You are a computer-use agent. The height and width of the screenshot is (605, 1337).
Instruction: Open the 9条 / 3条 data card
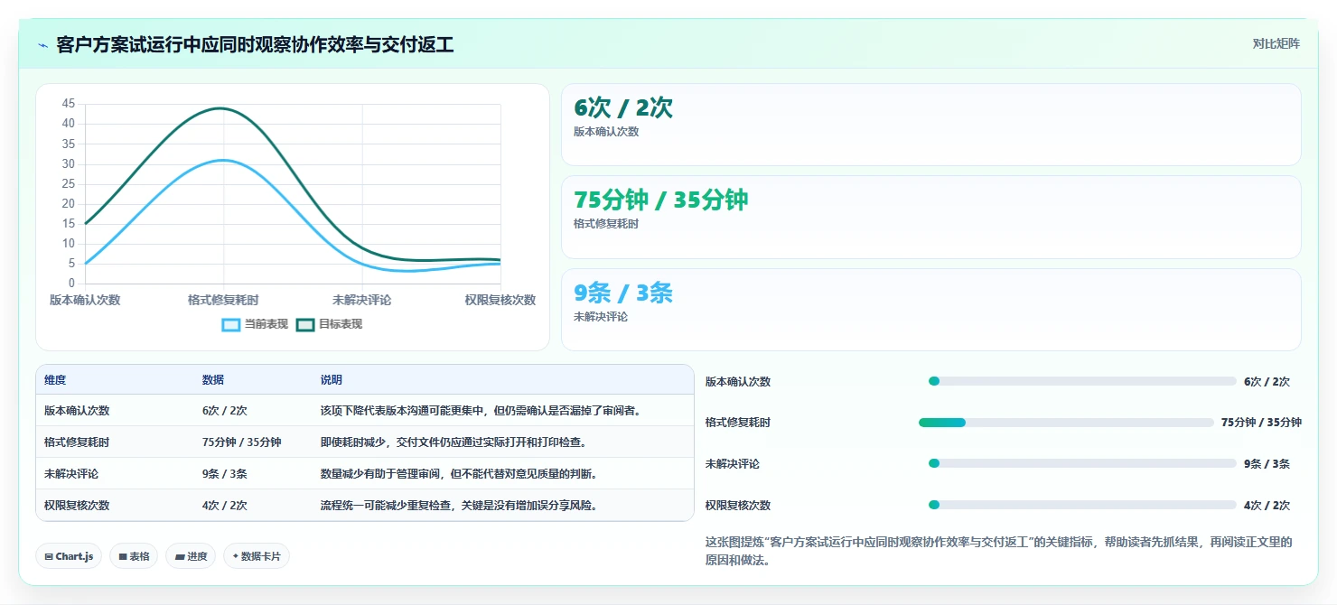click(931, 310)
